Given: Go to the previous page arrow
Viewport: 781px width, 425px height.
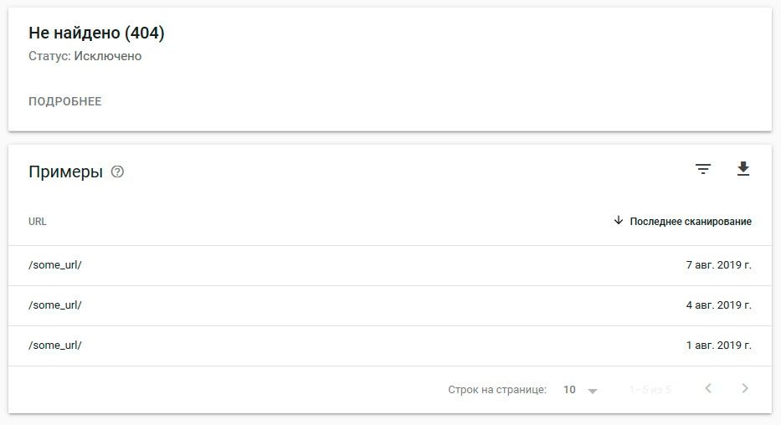Looking at the screenshot, I should point(708,388).
